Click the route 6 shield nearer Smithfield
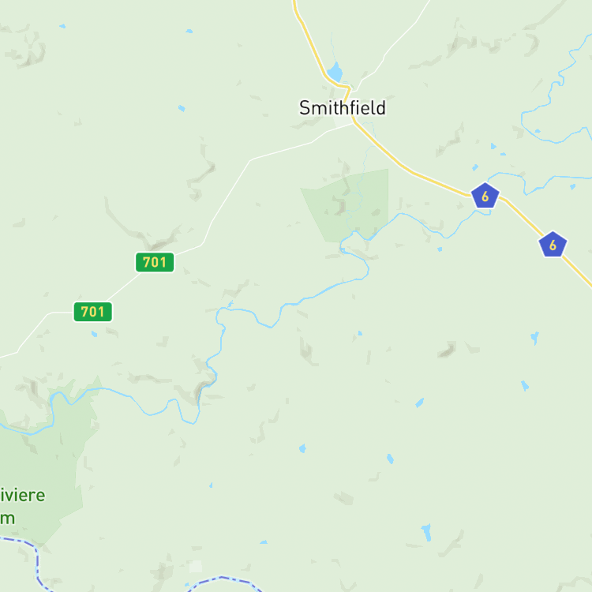This screenshot has height=592, width=592. (x=485, y=196)
